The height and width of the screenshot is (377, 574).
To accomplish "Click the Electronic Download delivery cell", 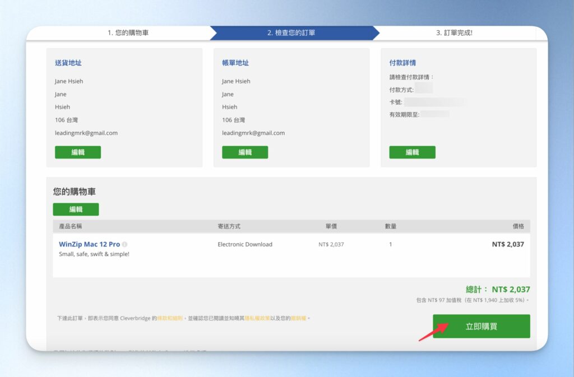I will click(x=245, y=244).
